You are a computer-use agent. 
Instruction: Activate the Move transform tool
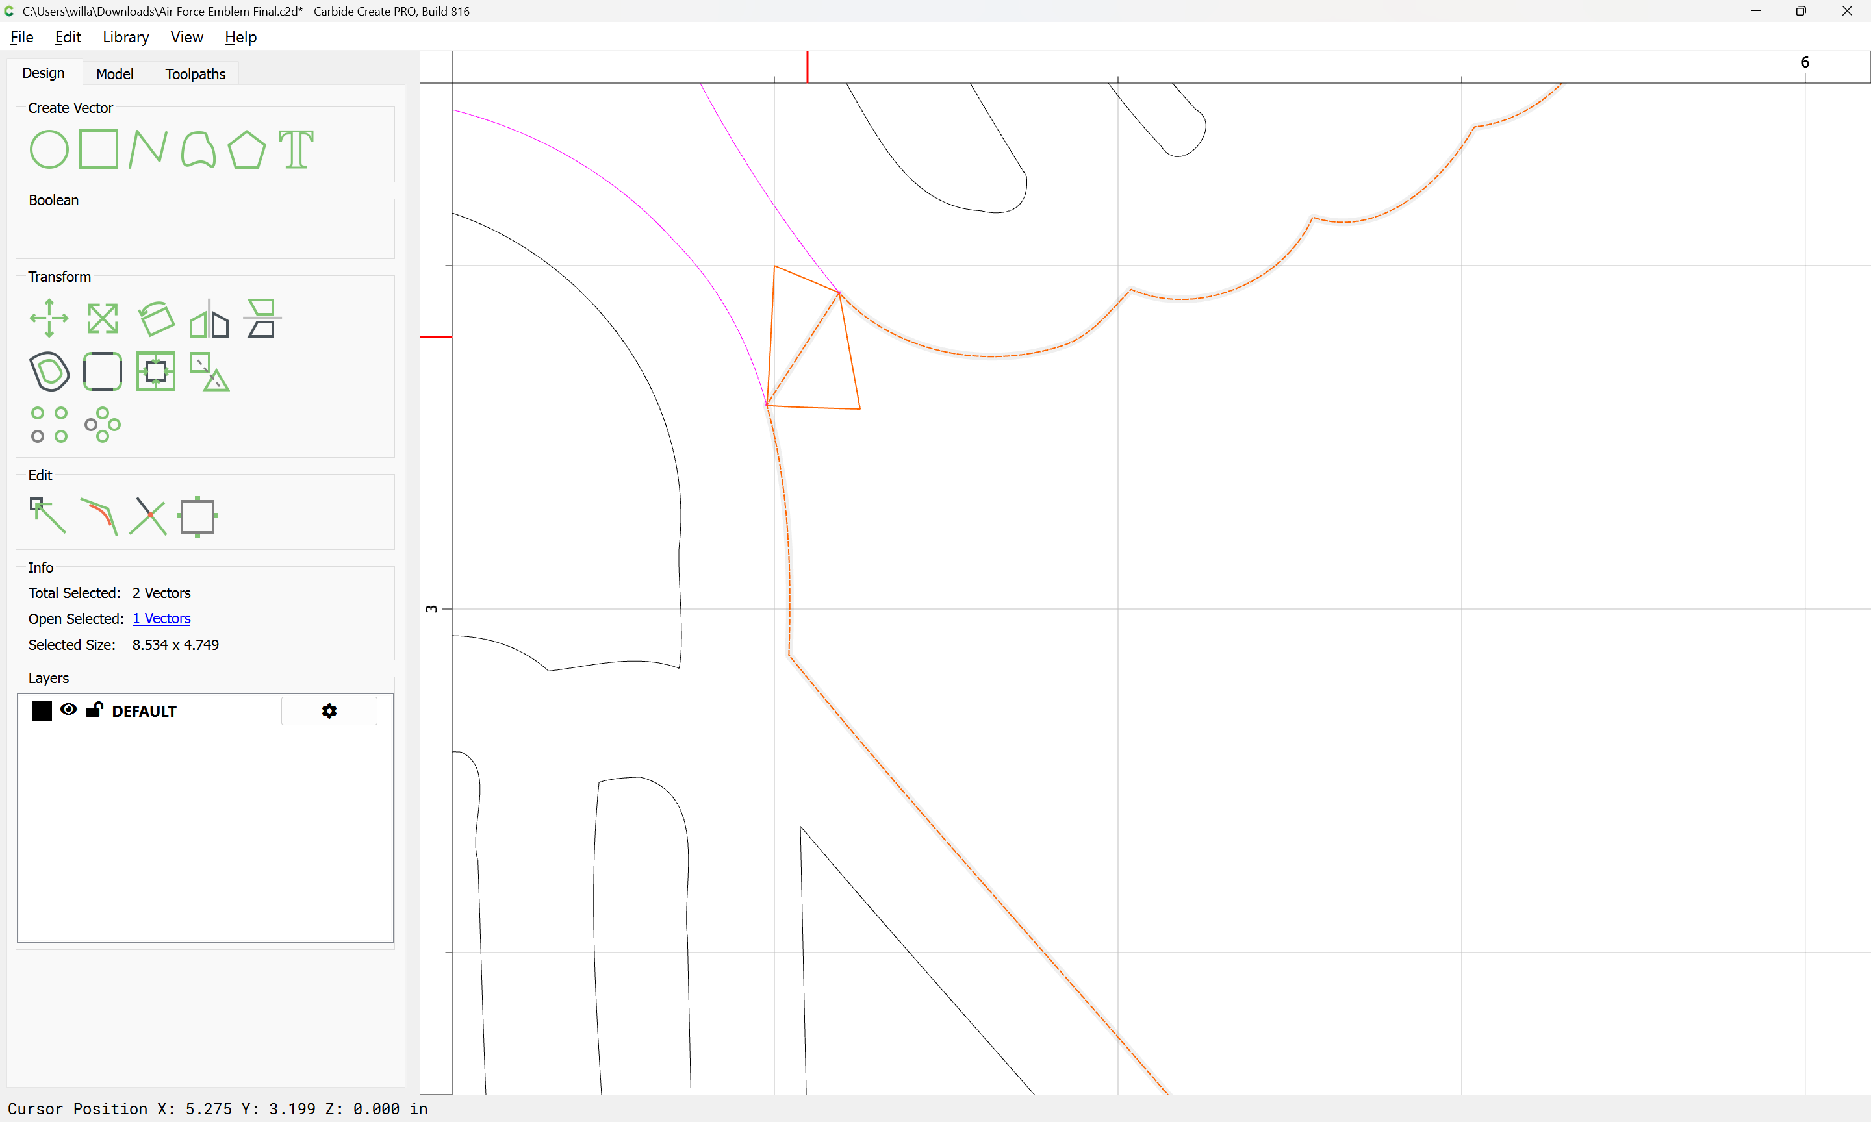point(49,318)
